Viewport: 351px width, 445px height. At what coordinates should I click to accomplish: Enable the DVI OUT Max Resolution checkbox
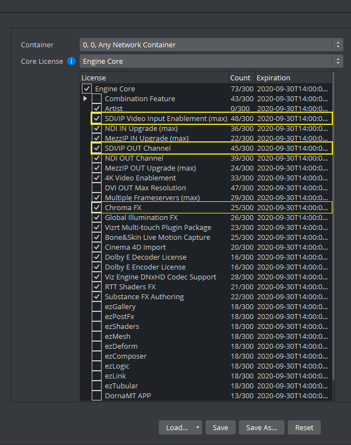[97, 188]
